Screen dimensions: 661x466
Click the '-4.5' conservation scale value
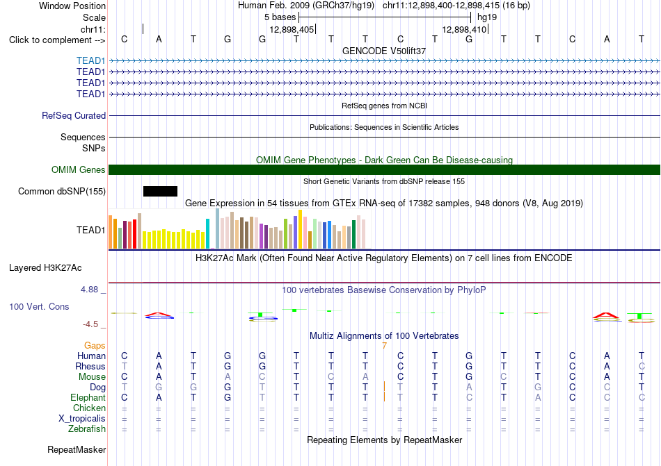(90, 324)
